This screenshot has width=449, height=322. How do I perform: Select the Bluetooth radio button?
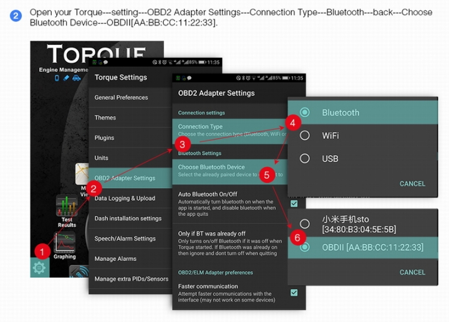click(x=305, y=112)
